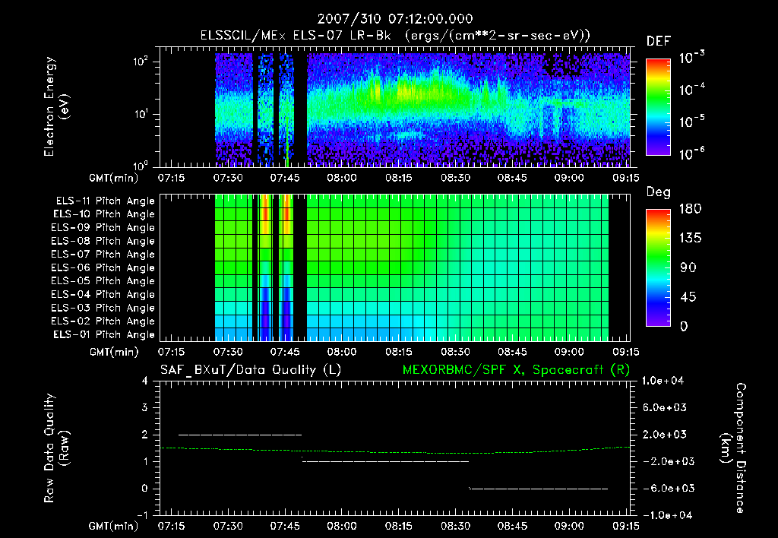Click the 10² tick on electron energy axis
The width and height of the screenshot is (778, 538).
(141, 62)
